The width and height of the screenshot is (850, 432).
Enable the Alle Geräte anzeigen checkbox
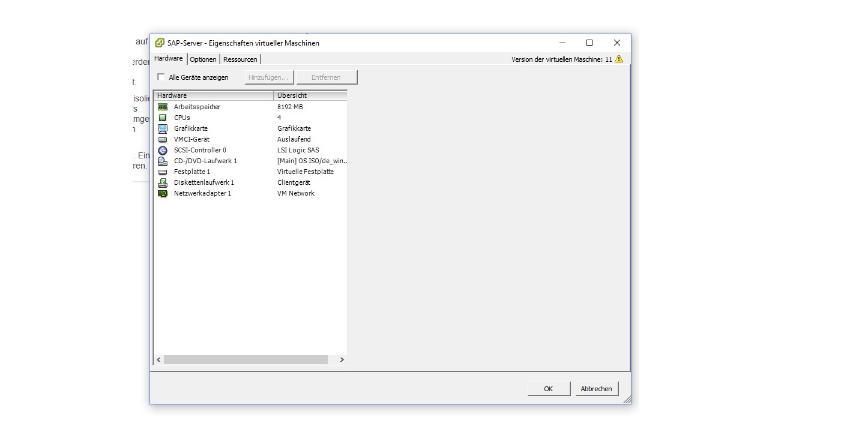point(161,77)
